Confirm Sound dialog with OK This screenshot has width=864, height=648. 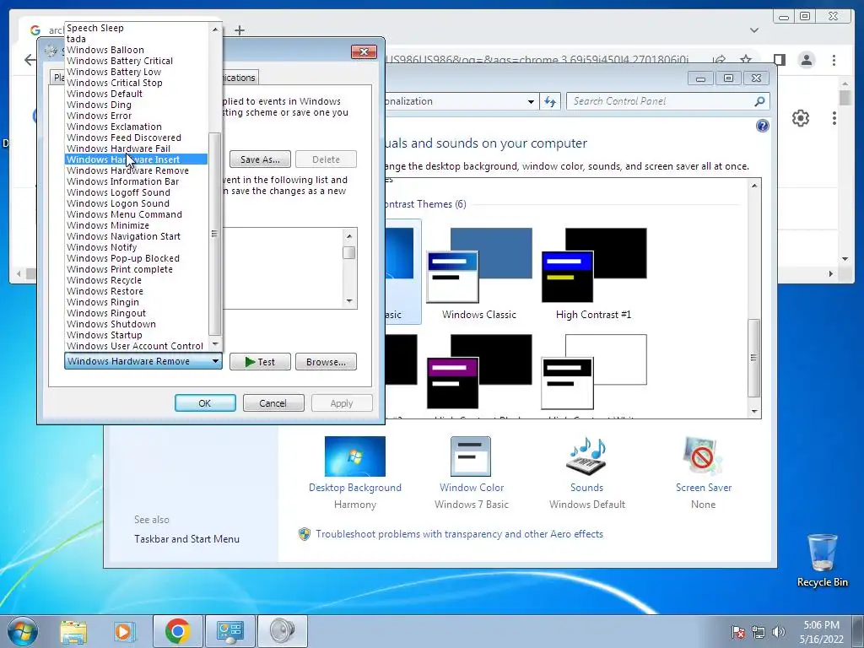(x=205, y=403)
